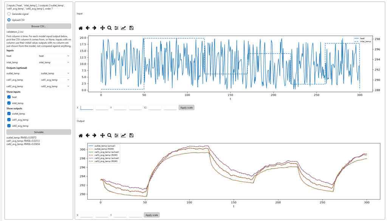Apply scale for the Output plot
Screen dimensions: 387x221
pyautogui.click(x=152, y=215)
